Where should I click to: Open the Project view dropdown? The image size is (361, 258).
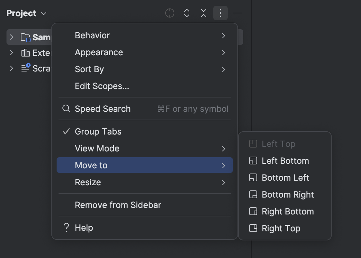click(x=27, y=13)
